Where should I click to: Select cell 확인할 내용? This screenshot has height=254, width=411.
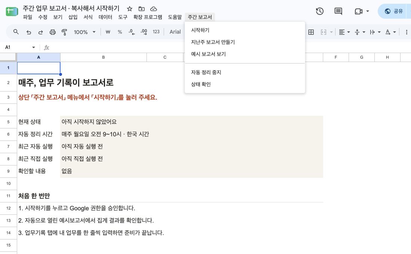(x=39, y=171)
